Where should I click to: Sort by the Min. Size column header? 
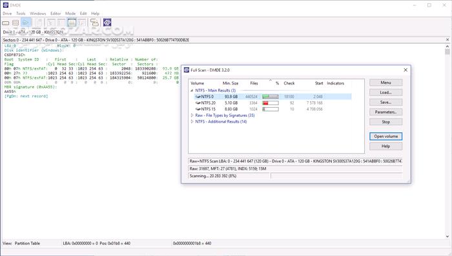pyautogui.click(x=231, y=83)
